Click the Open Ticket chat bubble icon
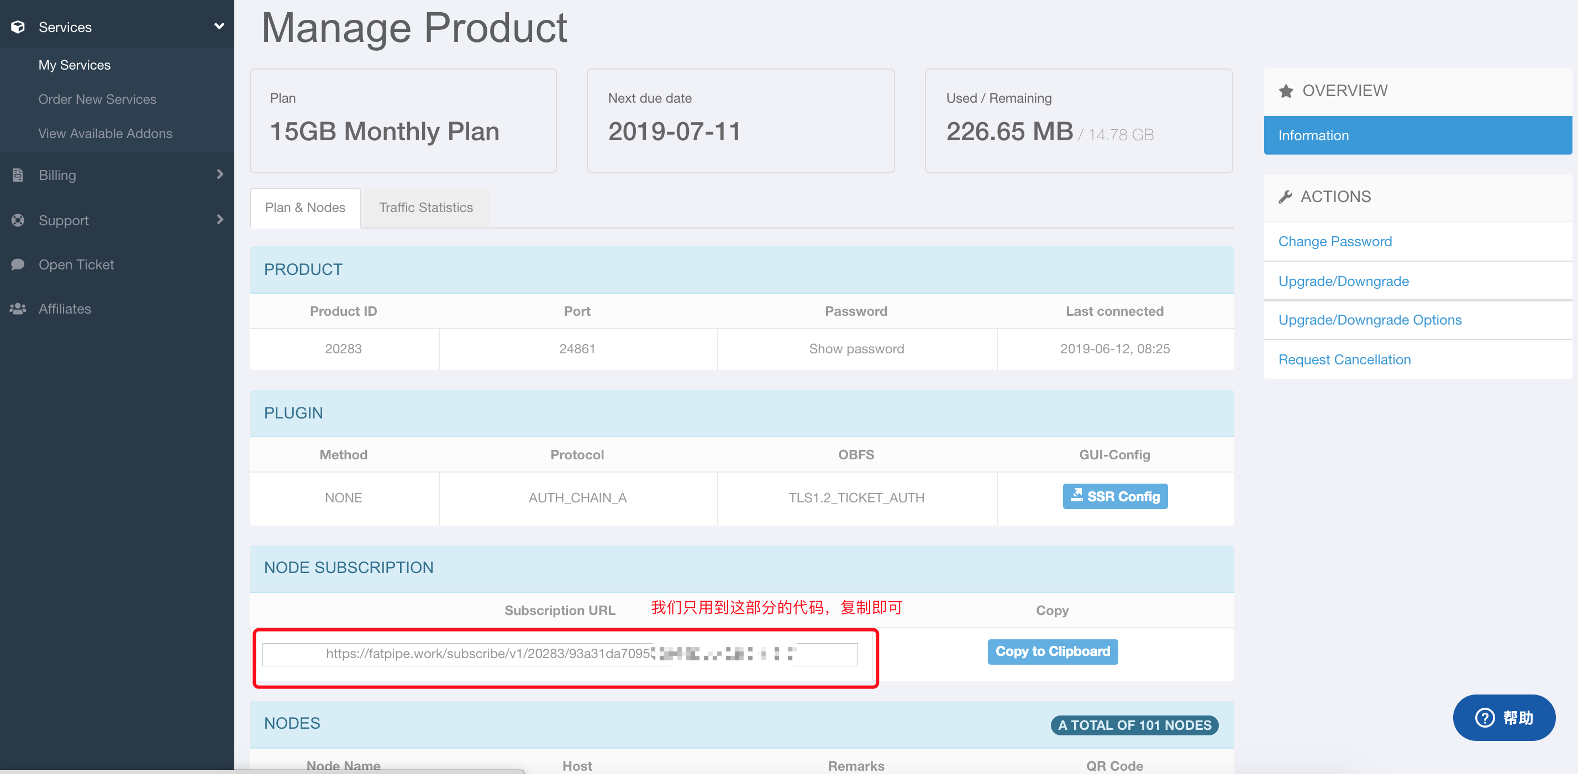Viewport: 1578px width, 774px height. (x=18, y=264)
